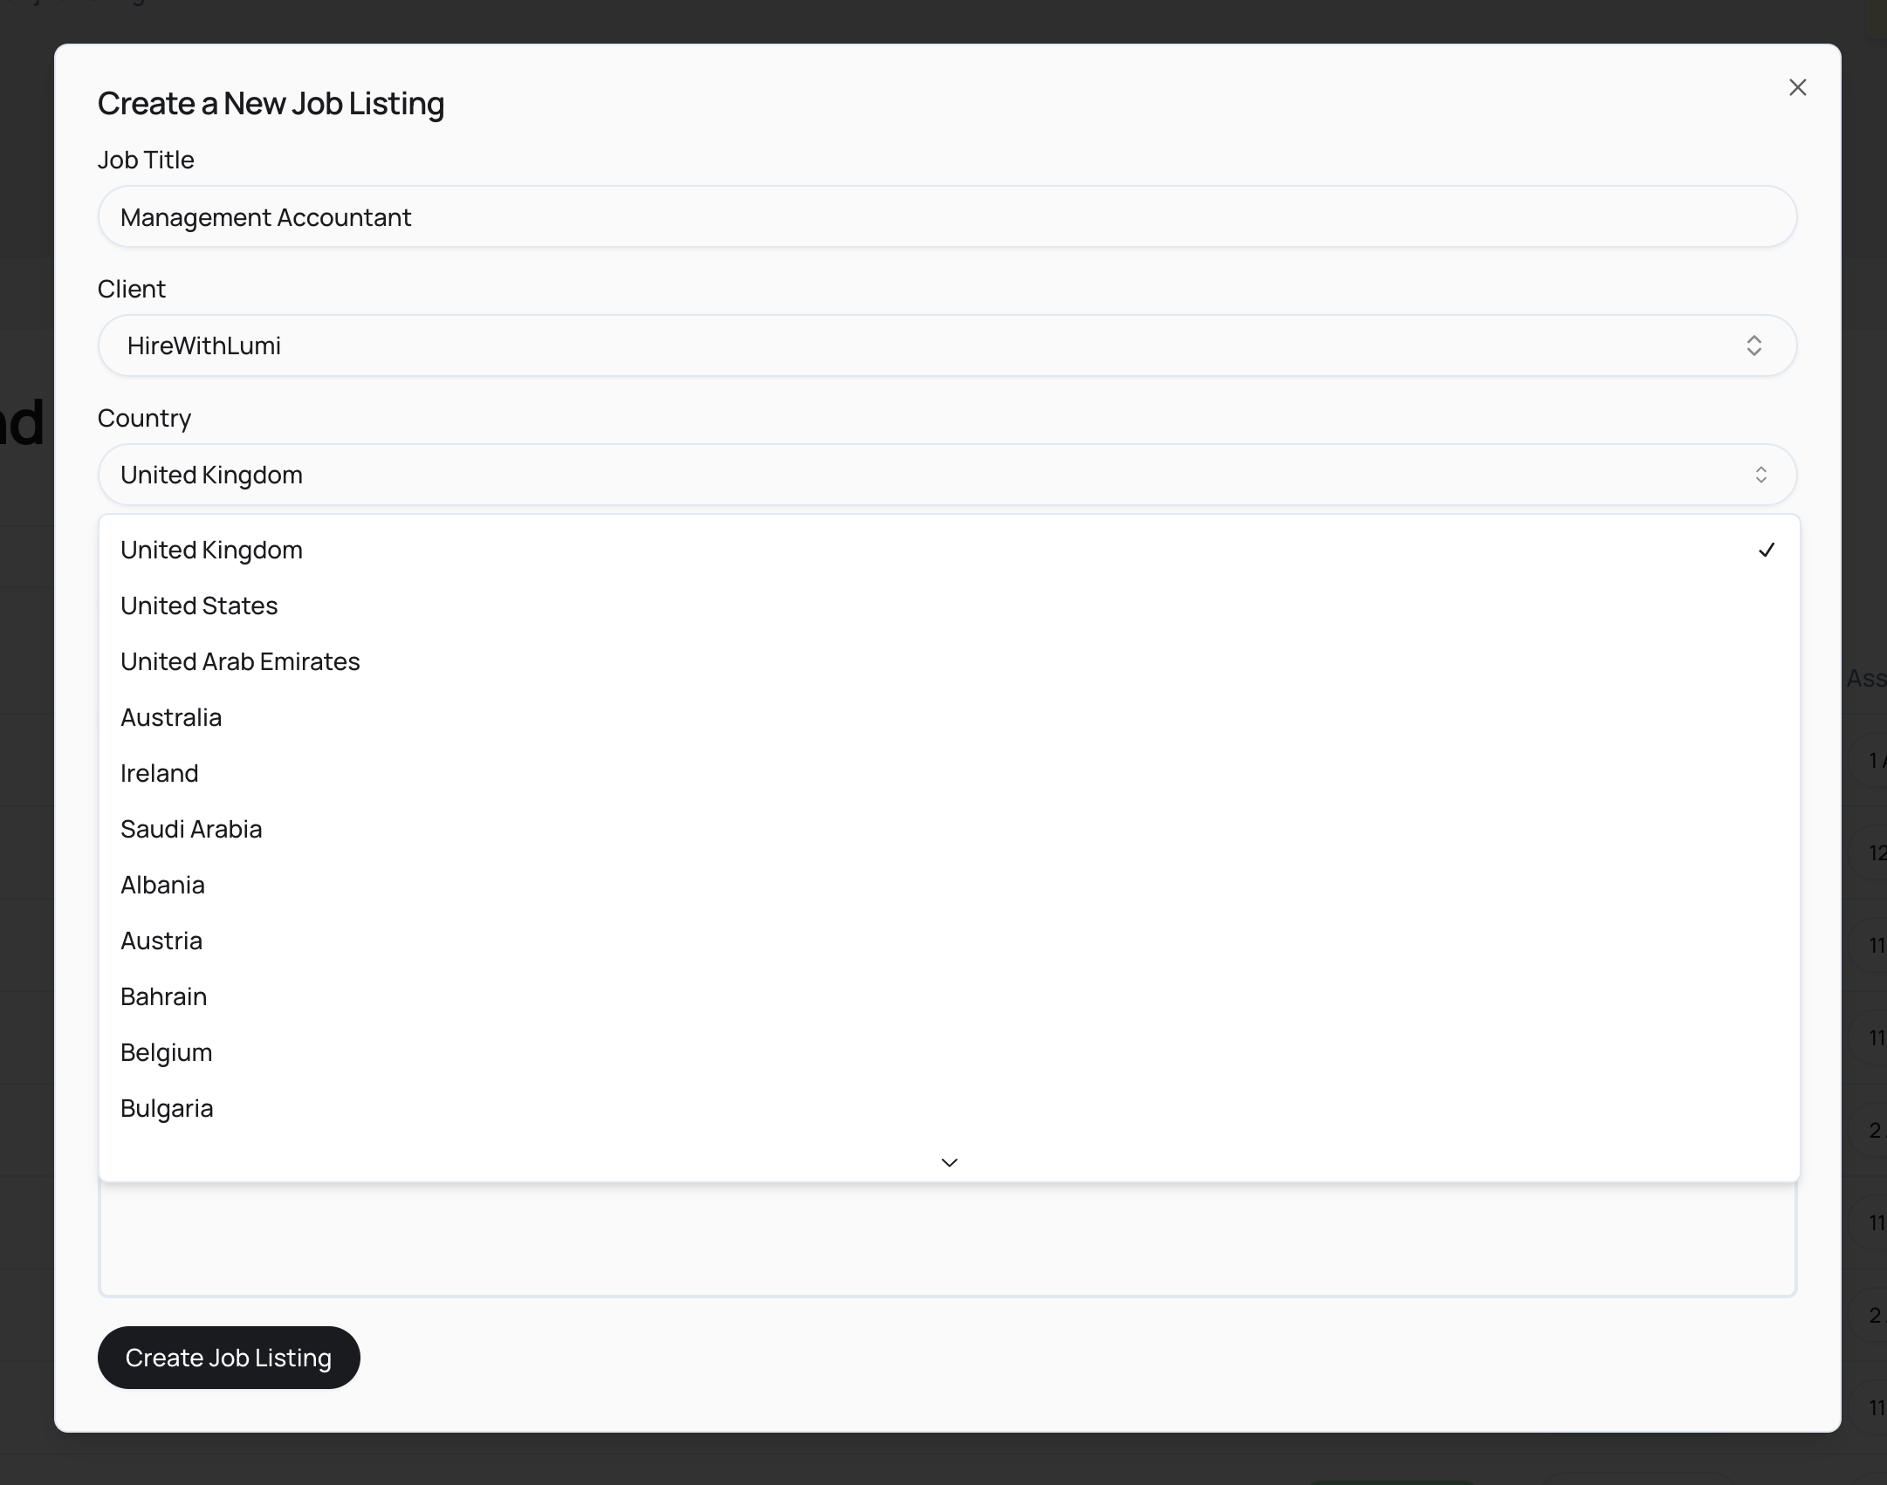Pick Belgium from the dropdown list
1887x1485 pixels.
(167, 1052)
